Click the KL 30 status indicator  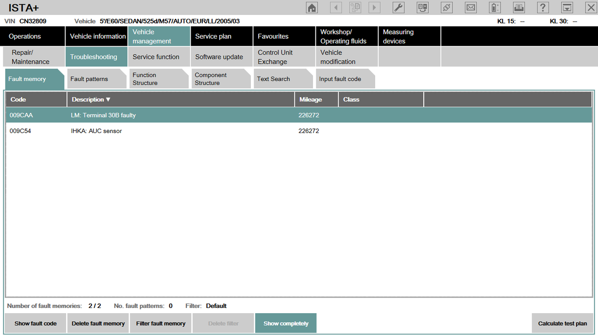point(563,21)
